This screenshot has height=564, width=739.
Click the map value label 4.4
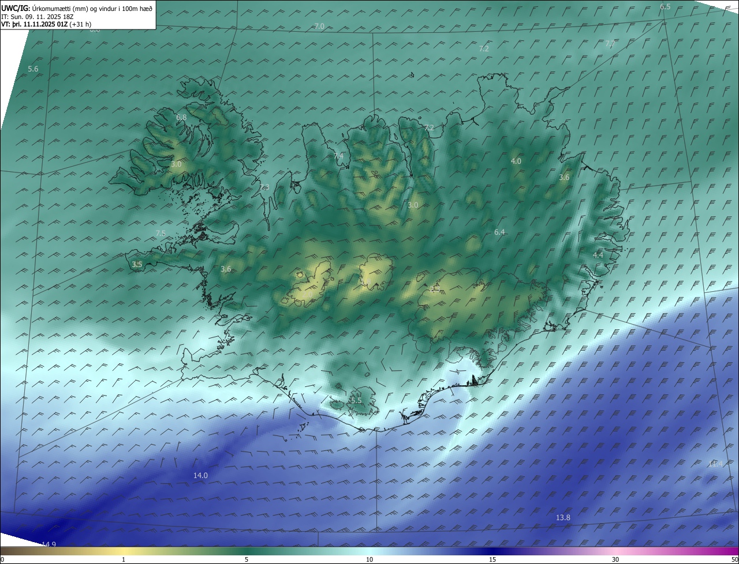[x=598, y=255]
